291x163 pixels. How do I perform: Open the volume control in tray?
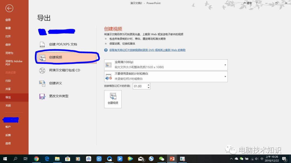click(257, 159)
